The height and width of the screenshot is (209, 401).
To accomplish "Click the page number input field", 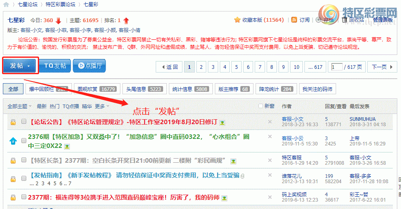I will 336,67.
